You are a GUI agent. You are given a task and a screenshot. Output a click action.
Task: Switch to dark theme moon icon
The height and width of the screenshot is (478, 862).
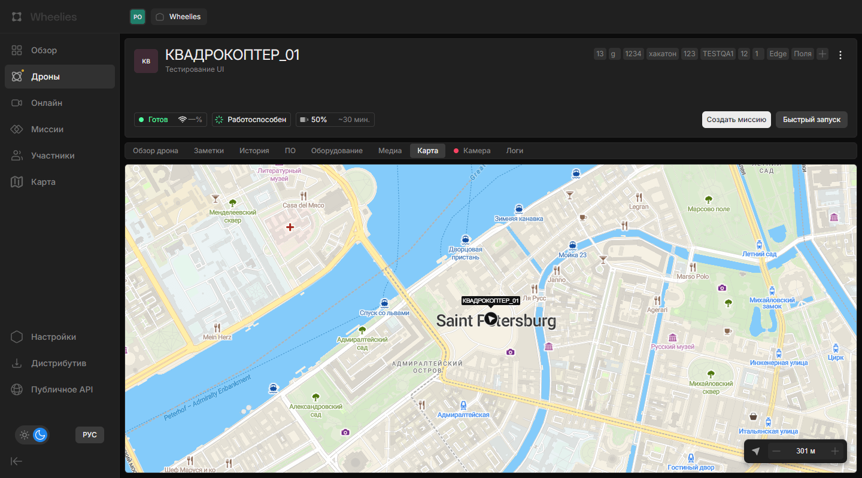(40, 435)
